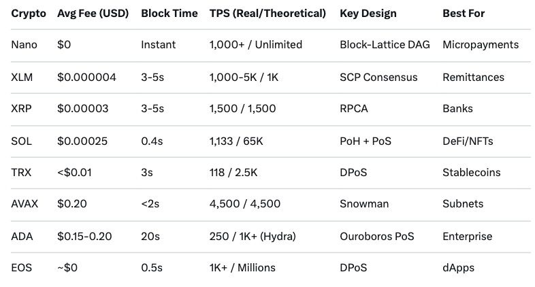Click the AVAX row label
The image size is (535, 287).
[x=25, y=204]
